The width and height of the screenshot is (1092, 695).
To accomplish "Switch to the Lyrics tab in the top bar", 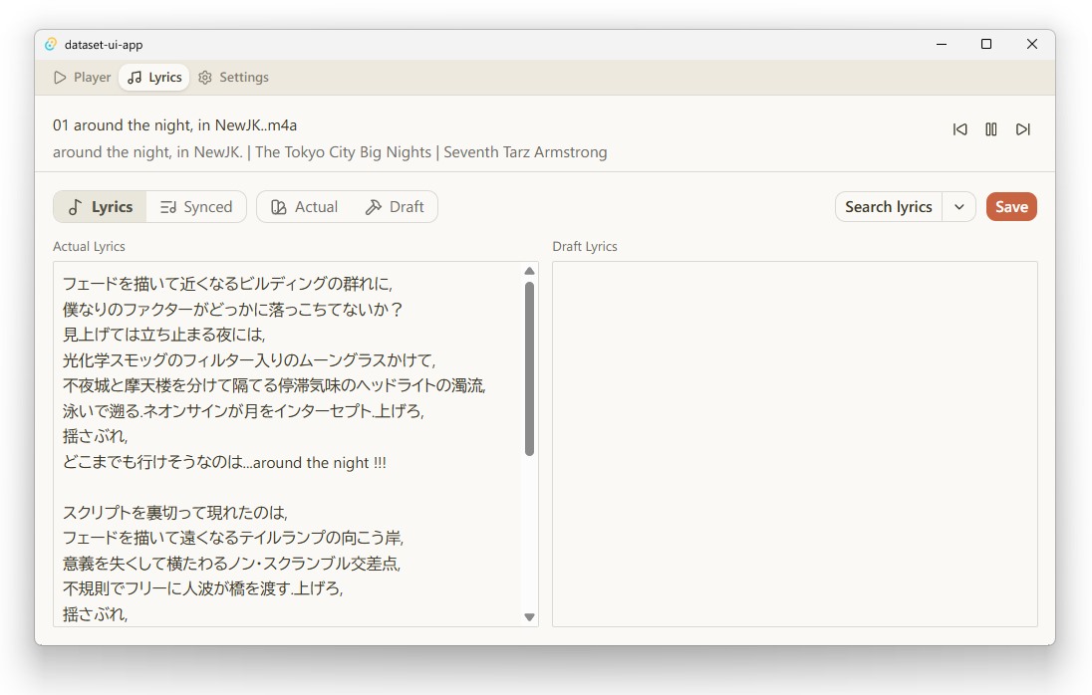I will [x=154, y=78].
